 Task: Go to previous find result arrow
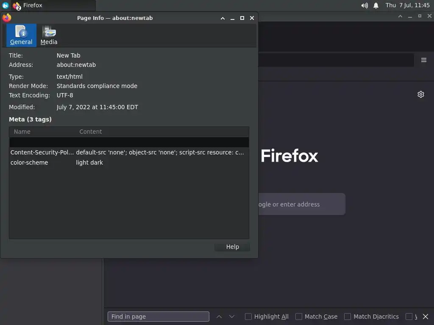pyautogui.click(x=219, y=317)
